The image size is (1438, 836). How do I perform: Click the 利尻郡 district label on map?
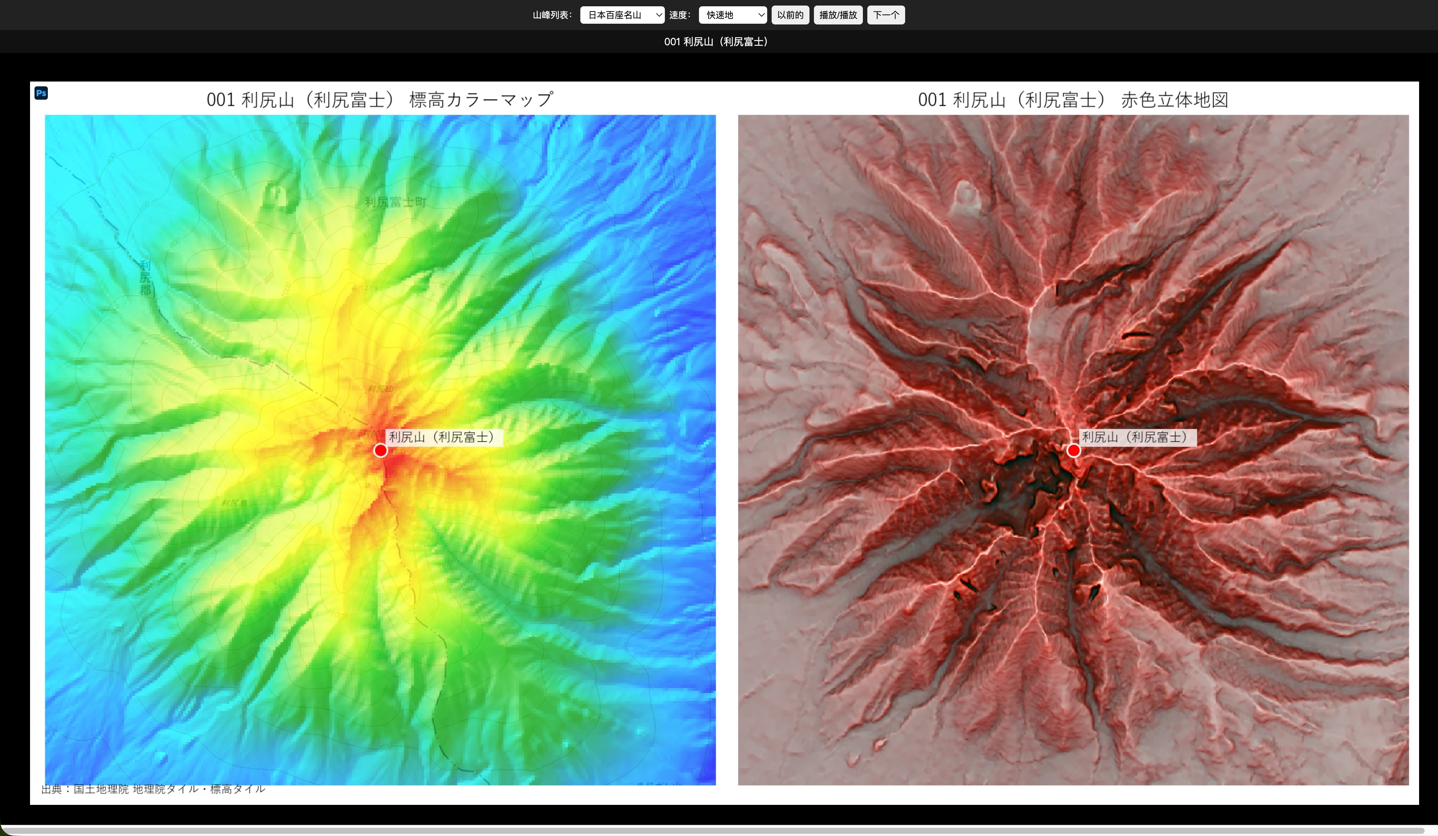pos(145,278)
